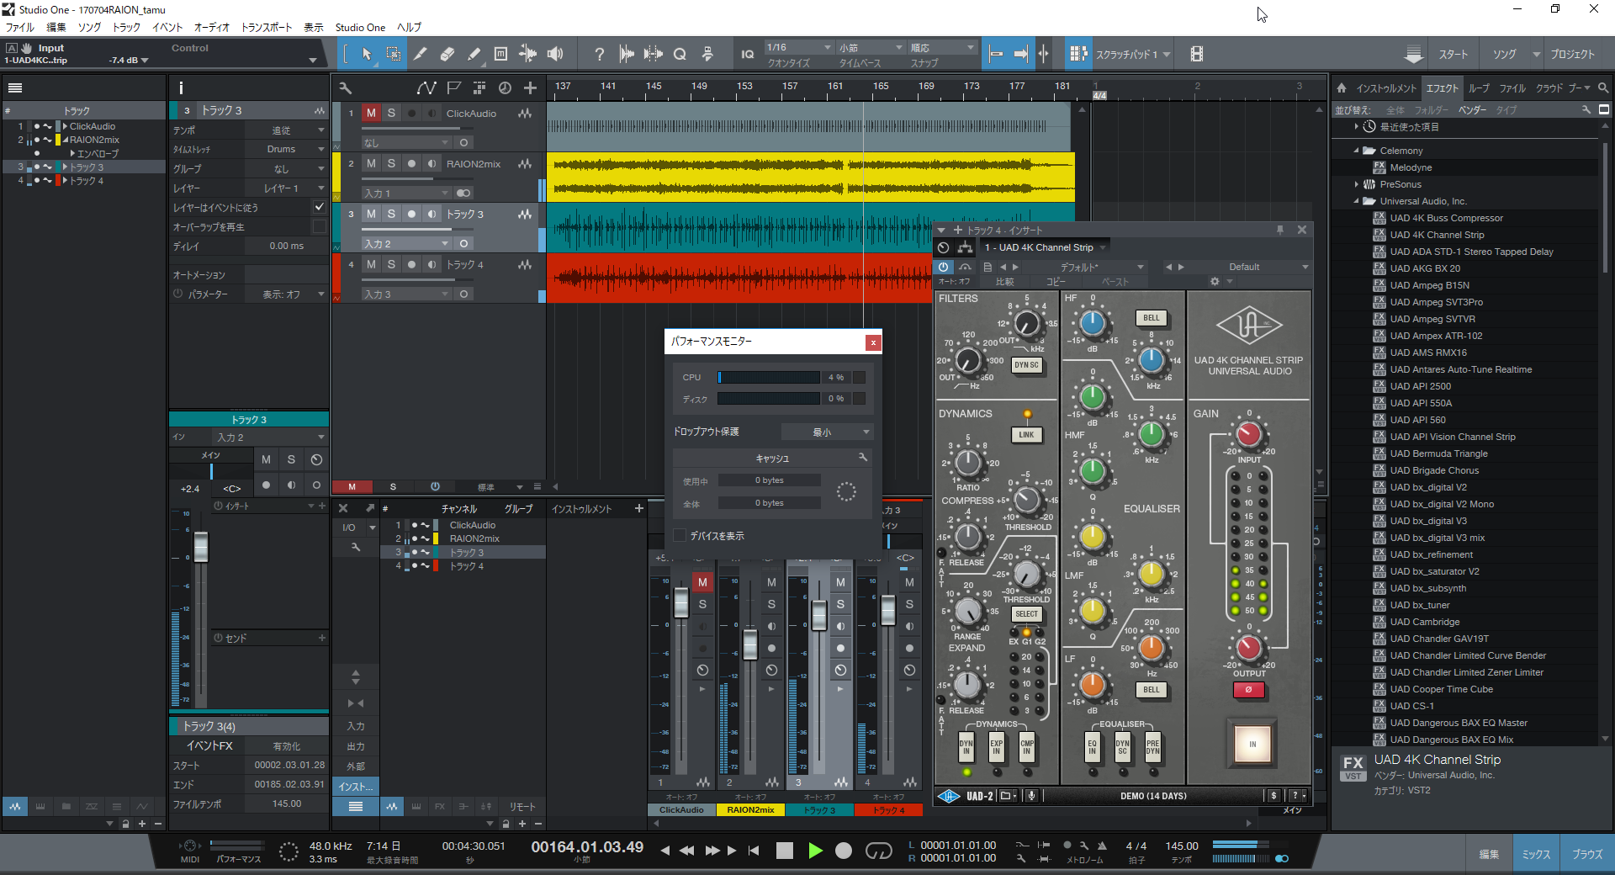Image resolution: width=1615 pixels, height=875 pixels.
Task: Expand the PreSonus vendor folder
Action: coord(1356,184)
